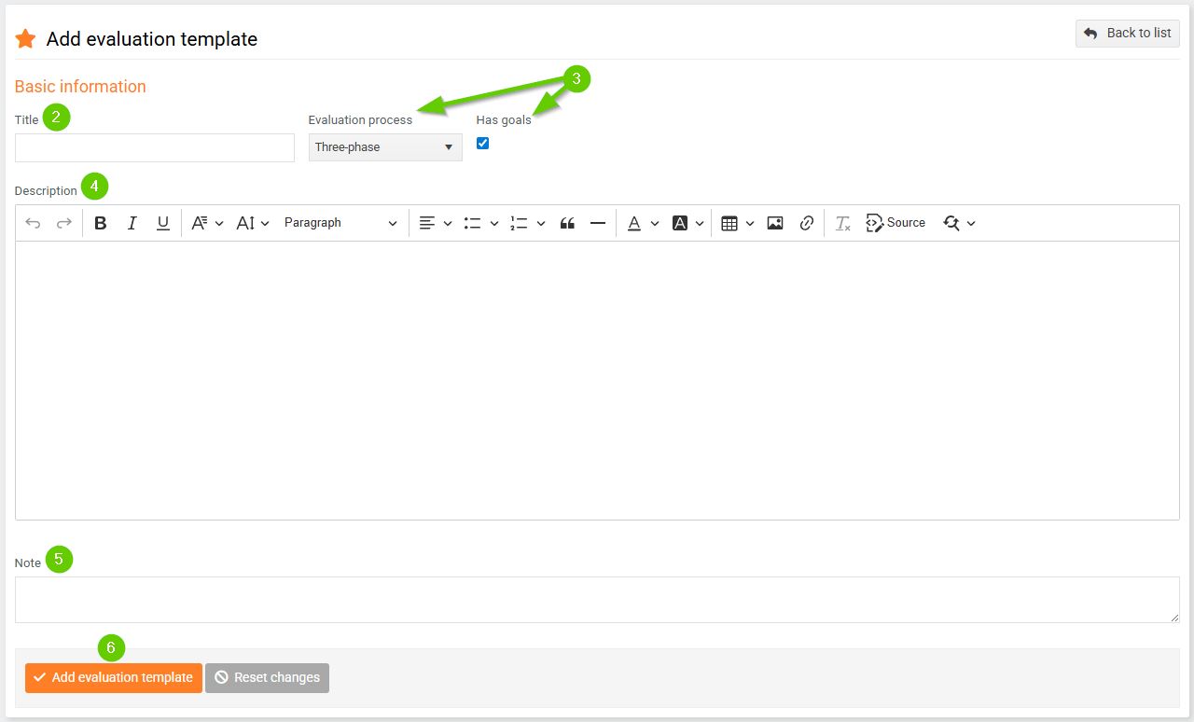
Task: Expand the bulleted list style arrow
Action: pos(494,223)
